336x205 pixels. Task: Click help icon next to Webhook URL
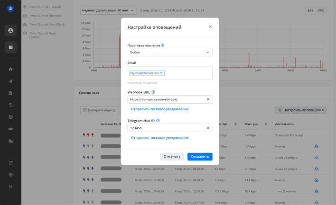pos(153,92)
